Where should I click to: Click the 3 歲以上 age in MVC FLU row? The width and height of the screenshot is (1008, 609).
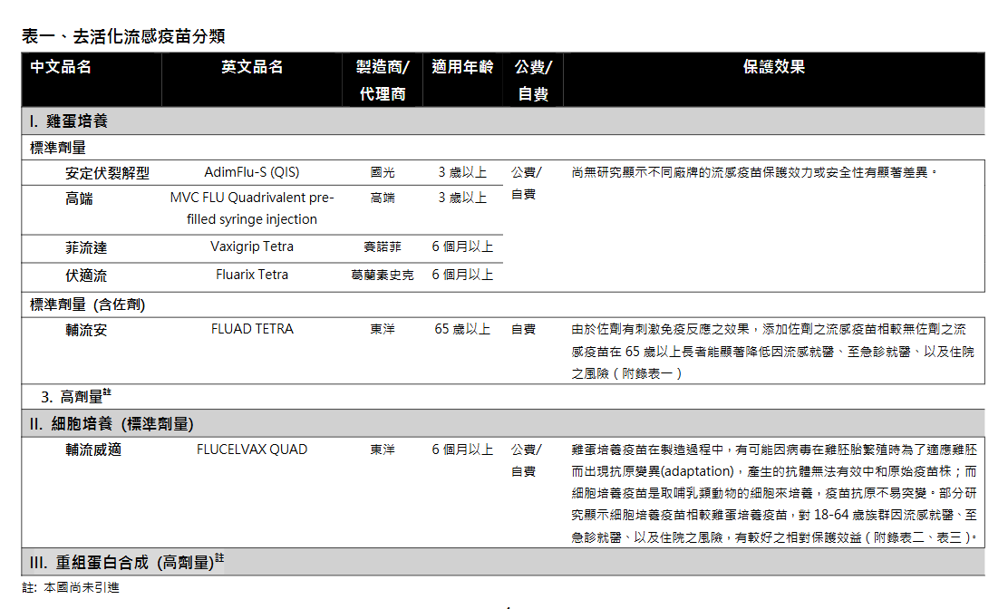click(462, 198)
